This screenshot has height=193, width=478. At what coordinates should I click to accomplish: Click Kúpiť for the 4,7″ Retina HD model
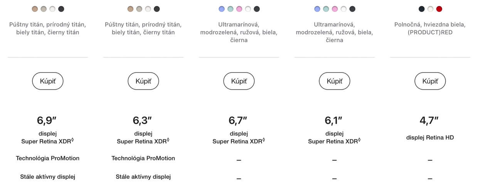pos(430,81)
